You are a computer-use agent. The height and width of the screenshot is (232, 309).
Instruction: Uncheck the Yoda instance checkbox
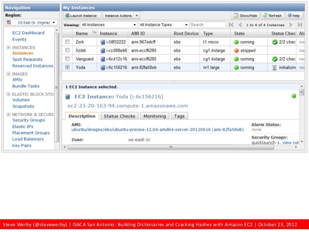coord(68,67)
